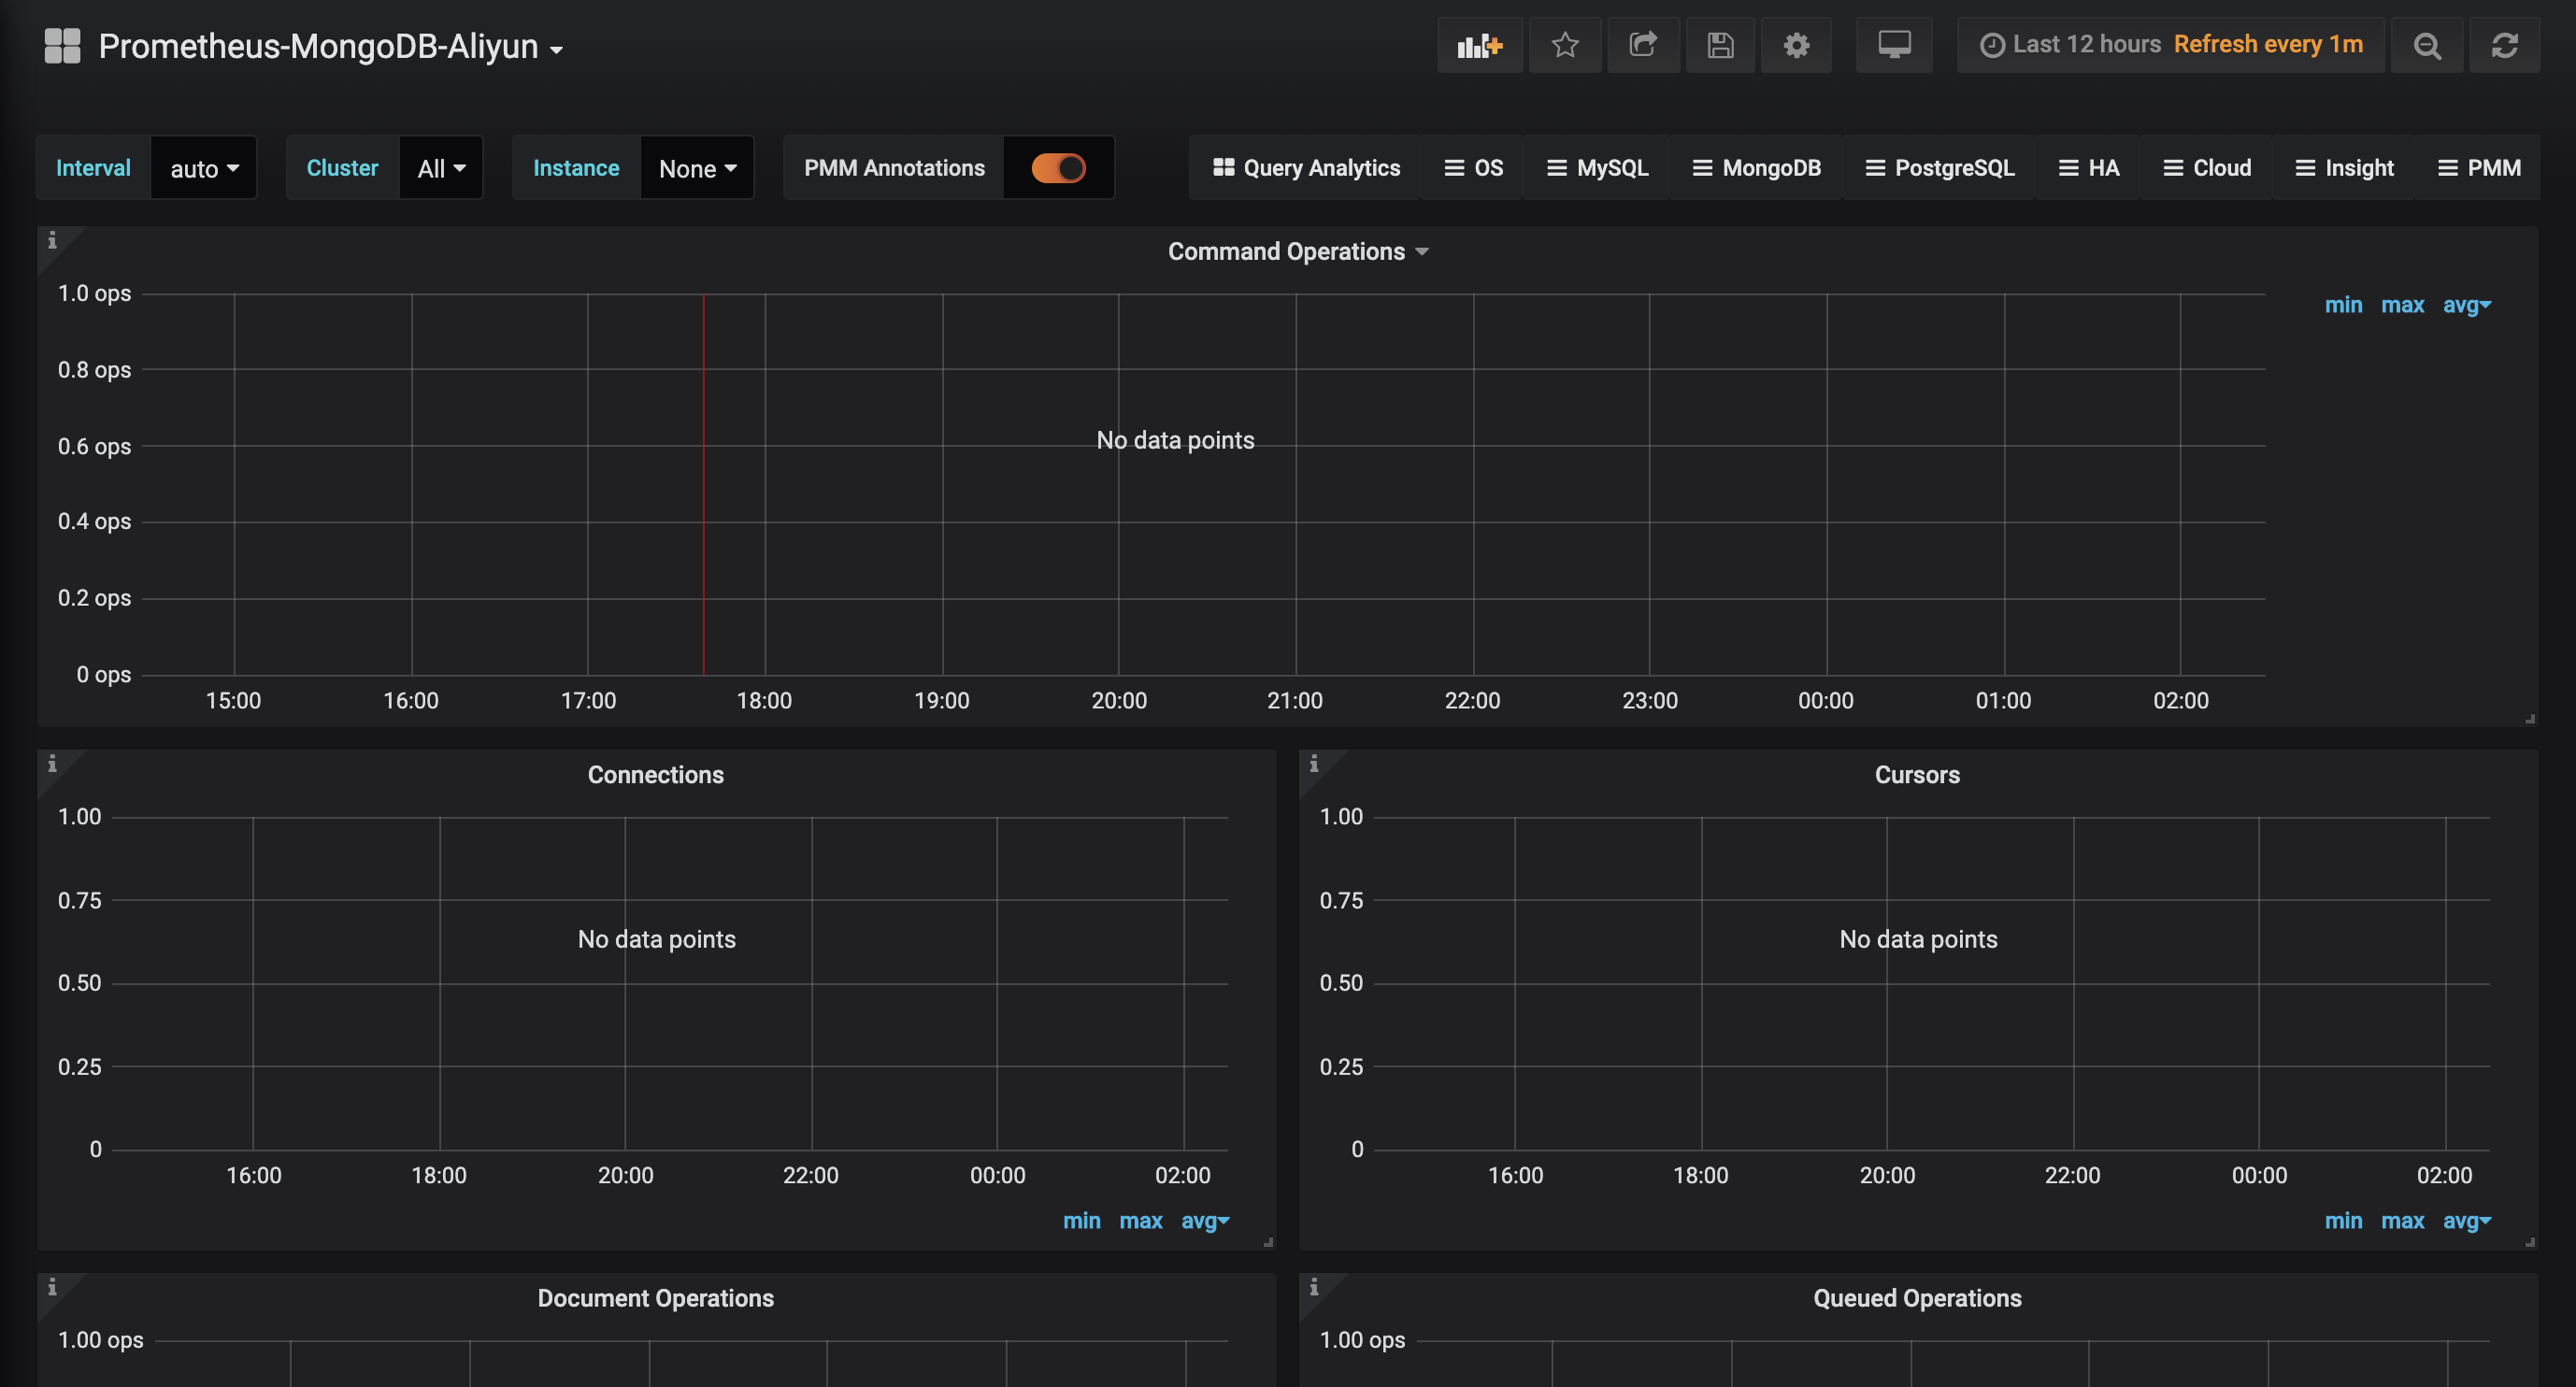Open the MongoDB dashboards menu
The height and width of the screenshot is (1387, 2576).
coord(1756,168)
